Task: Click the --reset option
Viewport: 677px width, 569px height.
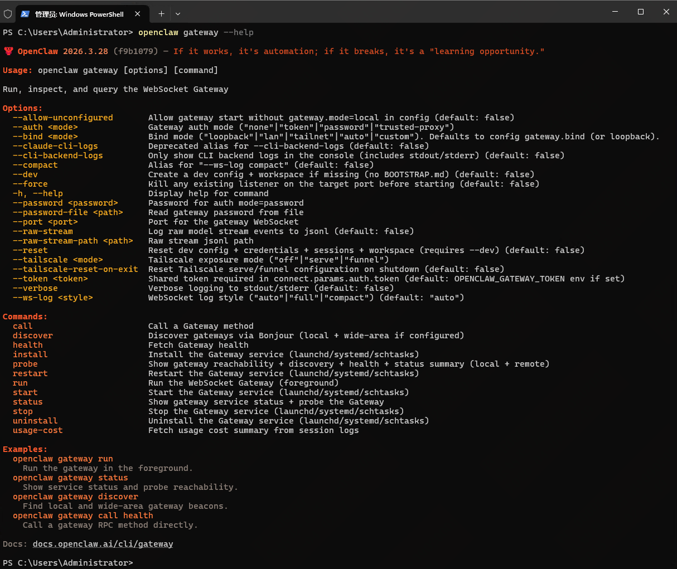Action: tap(30, 250)
